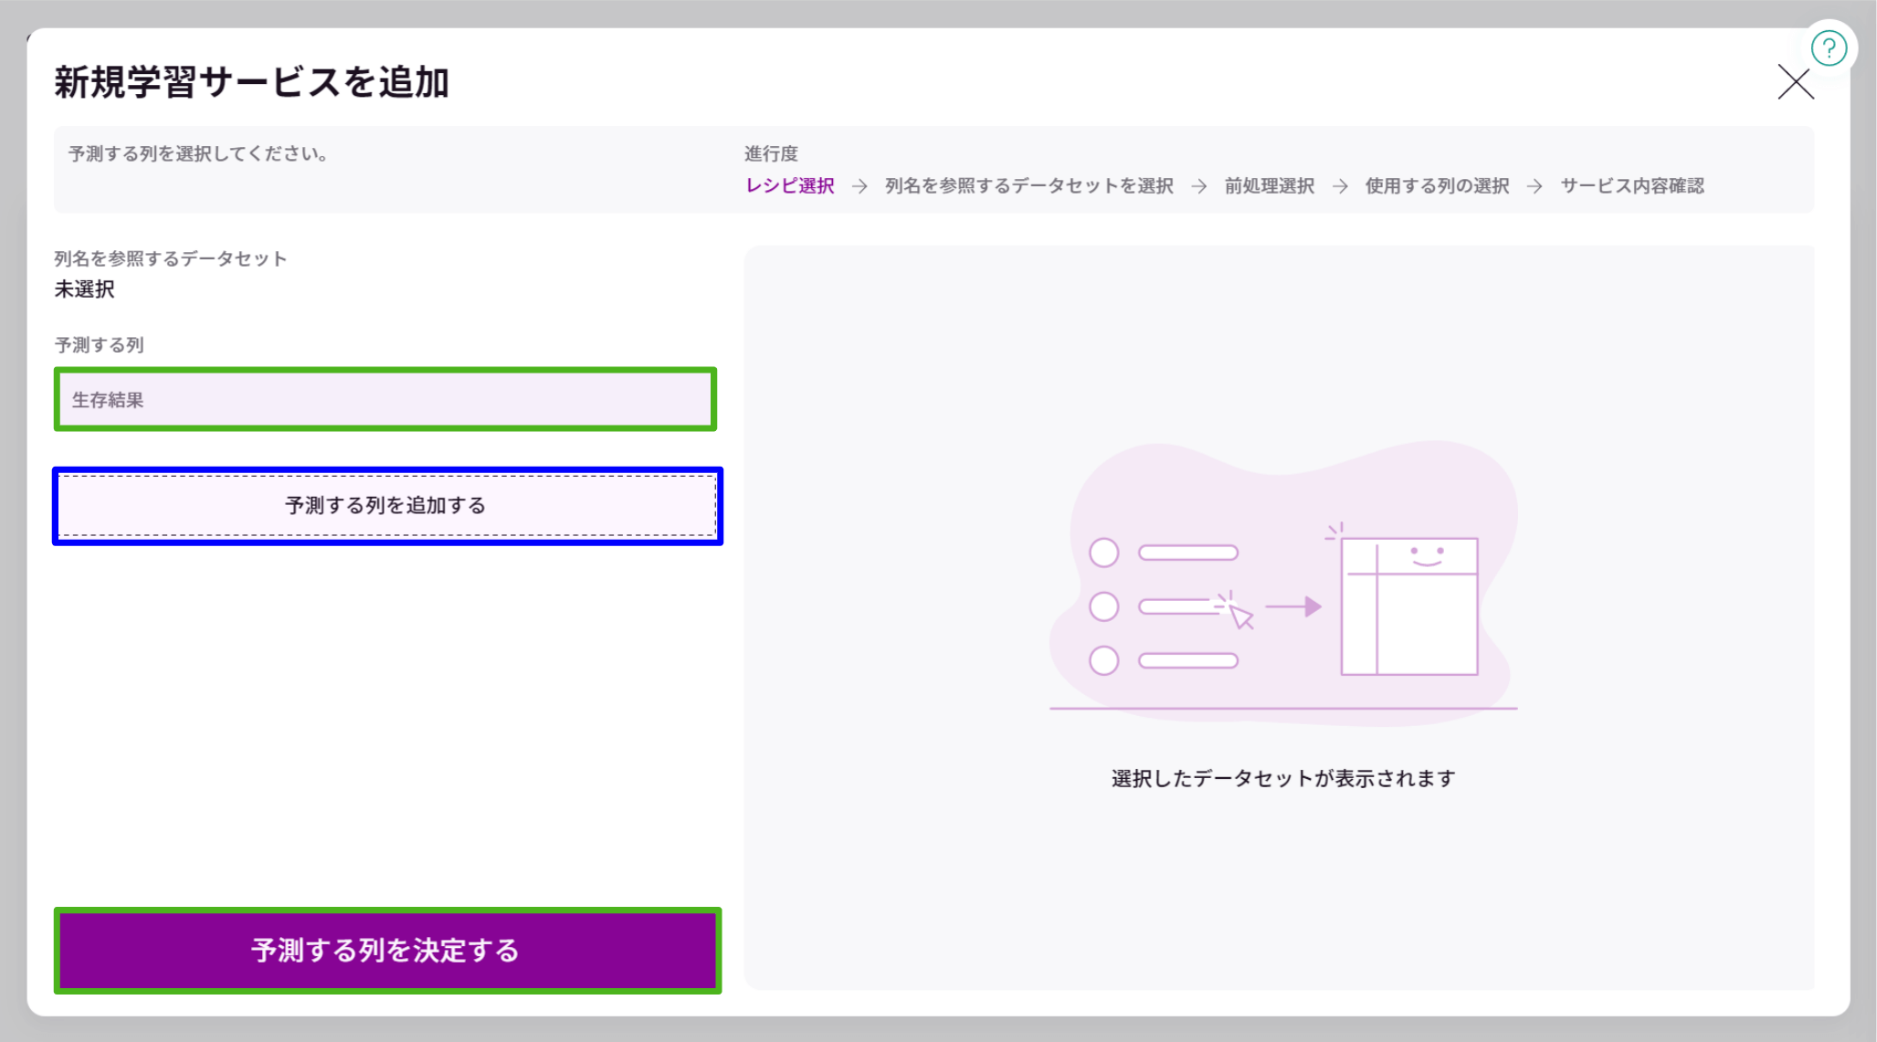Image resolution: width=1877 pixels, height=1042 pixels.
Task: Select the レシピ選択 progress step
Action: pos(789,185)
